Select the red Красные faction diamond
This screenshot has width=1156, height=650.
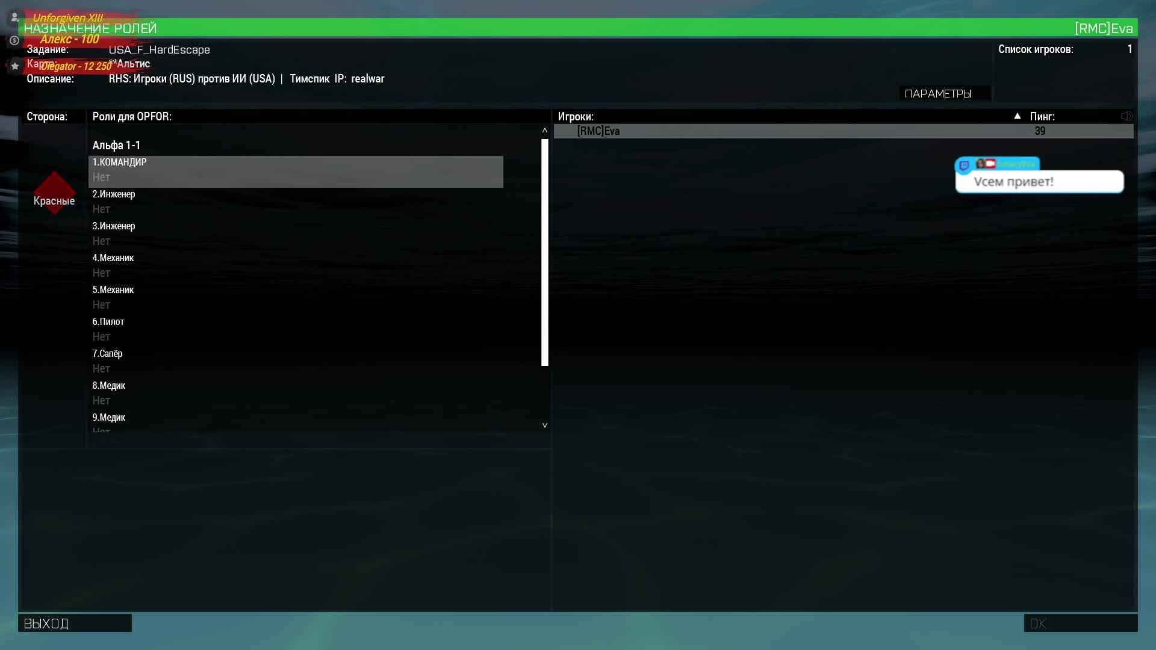(54, 193)
